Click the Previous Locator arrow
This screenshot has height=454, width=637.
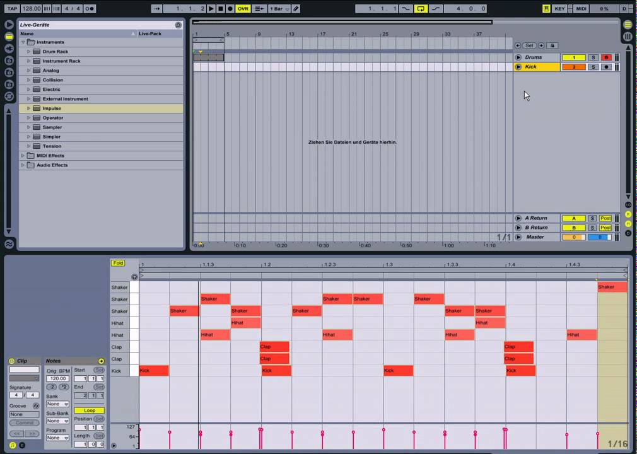tap(518, 45)
